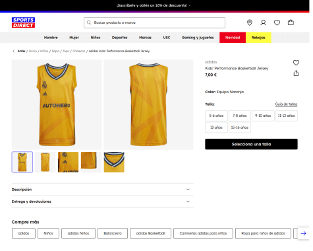The width and height of the screenshot is (313, 251).
Task: Select size 9-10 años
Action: pos(263,116)
